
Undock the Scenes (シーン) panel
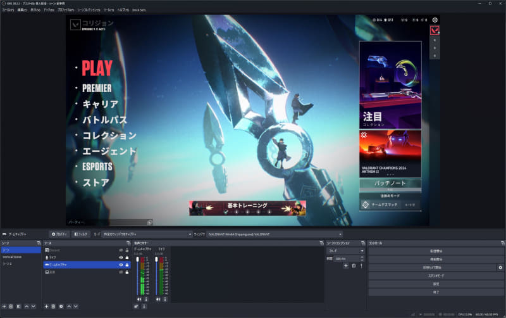pos(39,243)
